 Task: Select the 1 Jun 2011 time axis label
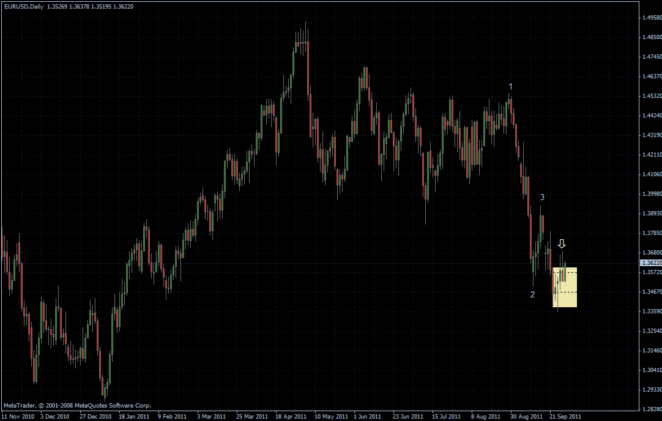click(x=368, y=416)
